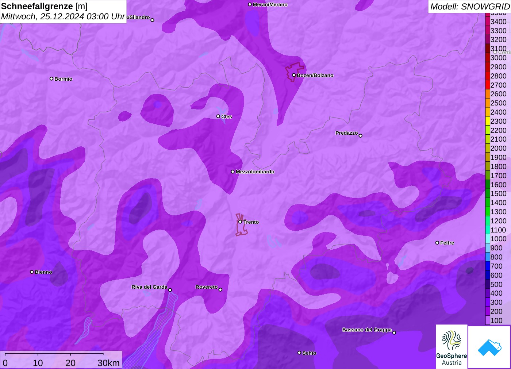Pick the 500 m legend color box
Viewport: 511px width, 369px height.
point(488,284)
